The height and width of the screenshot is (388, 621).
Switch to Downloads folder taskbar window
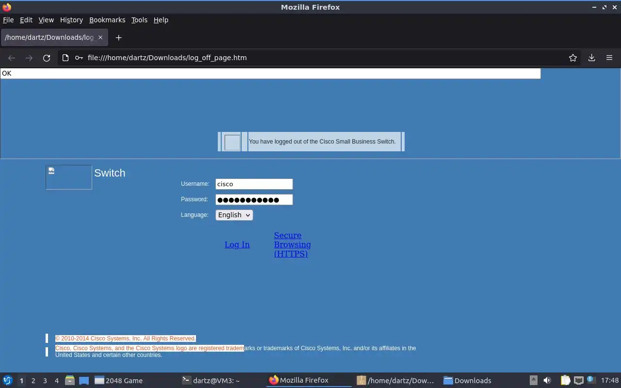(483, 380)
